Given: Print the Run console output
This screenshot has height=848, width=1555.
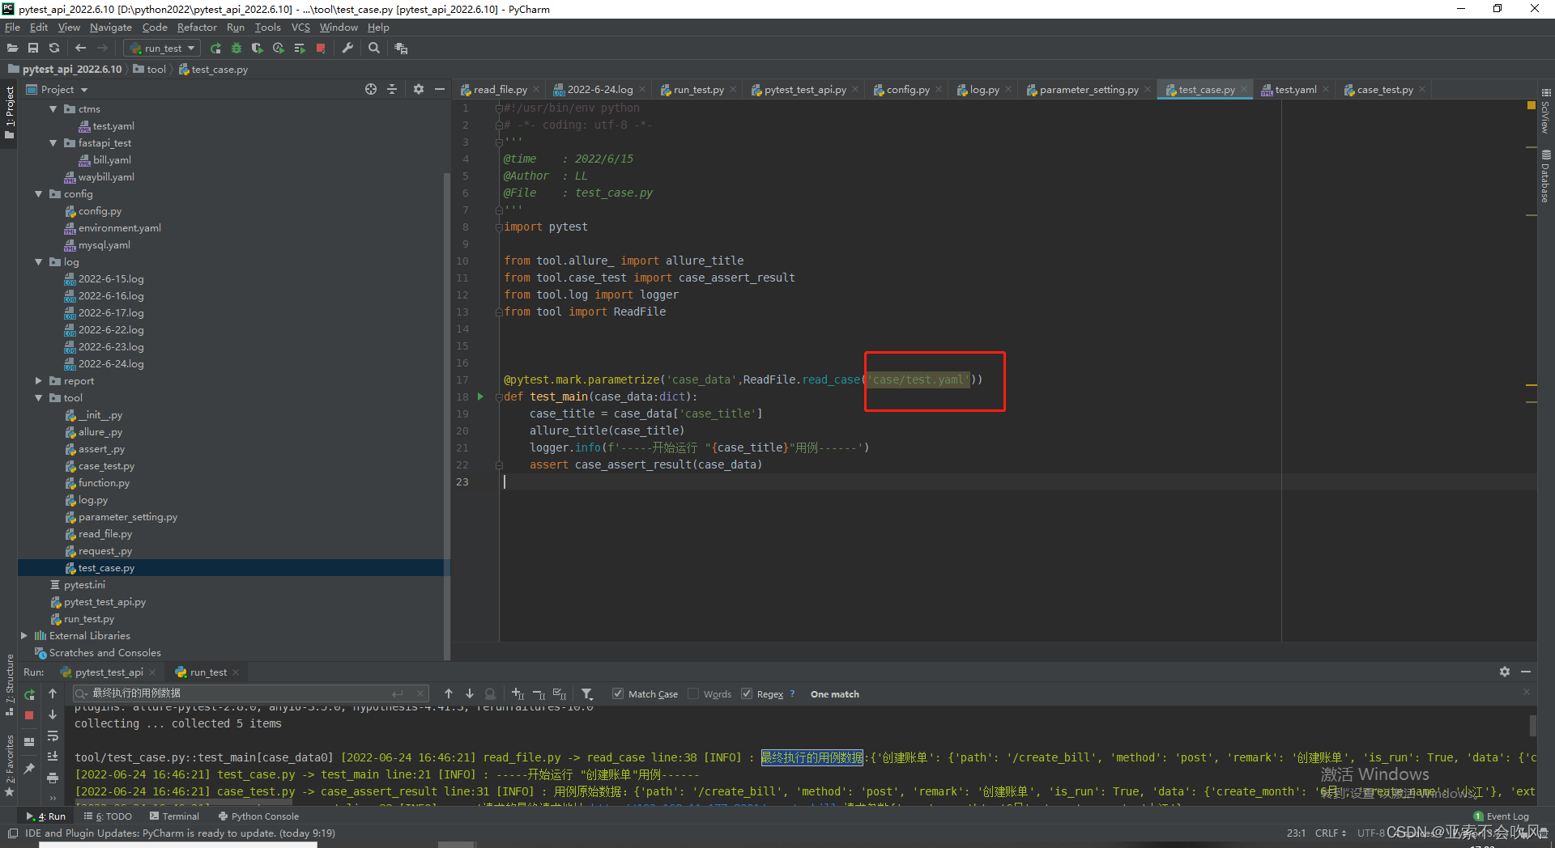Looking at the screenshot, I should point(53,778).
